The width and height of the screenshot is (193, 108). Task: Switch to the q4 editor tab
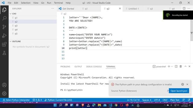pyautogui.click(x=173, y=9)
